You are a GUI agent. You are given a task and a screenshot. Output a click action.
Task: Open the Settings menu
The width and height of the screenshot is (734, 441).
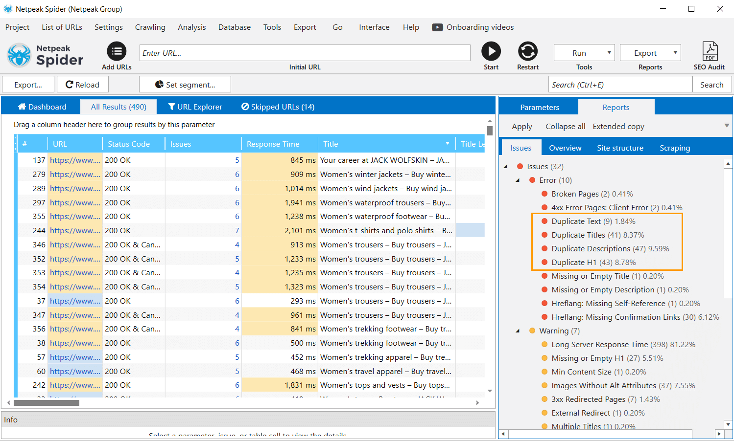click(109, 27)
